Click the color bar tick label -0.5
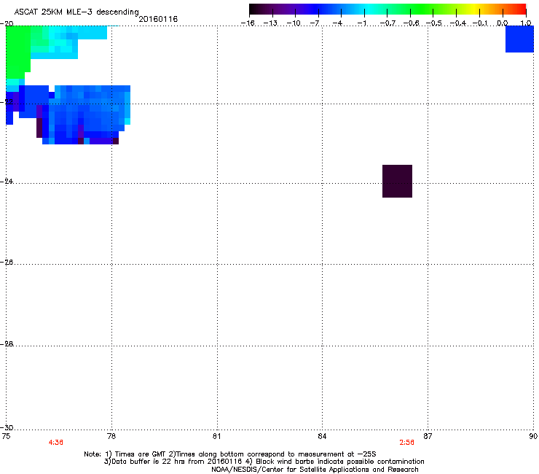This screenshot has width=539, height=474. click(434, 23)
